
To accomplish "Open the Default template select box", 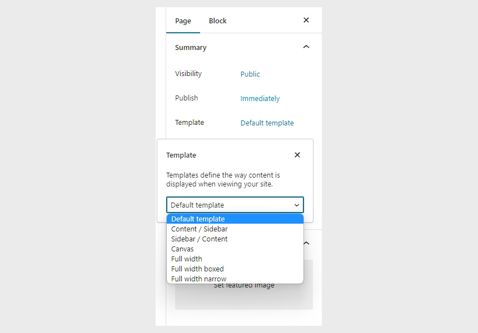I will [235, 205].
